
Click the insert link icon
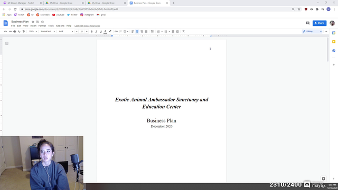116,32
